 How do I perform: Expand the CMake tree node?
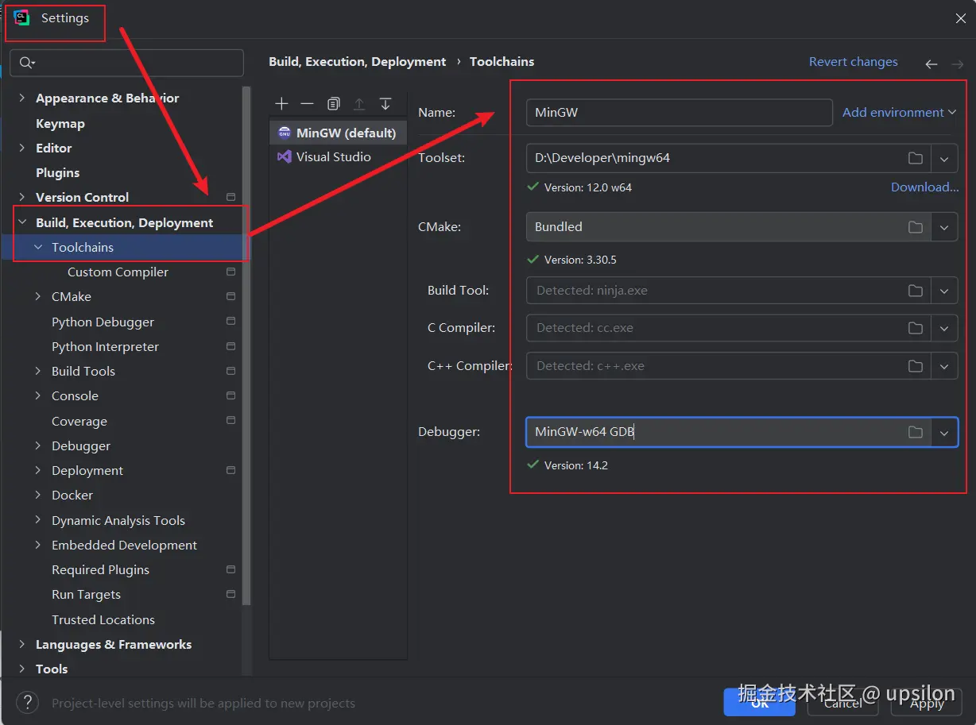38,296
